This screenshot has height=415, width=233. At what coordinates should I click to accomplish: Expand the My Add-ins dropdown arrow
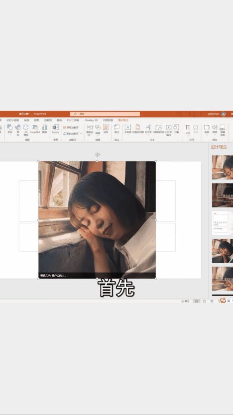pyautogui.click(x=81, y=134)
